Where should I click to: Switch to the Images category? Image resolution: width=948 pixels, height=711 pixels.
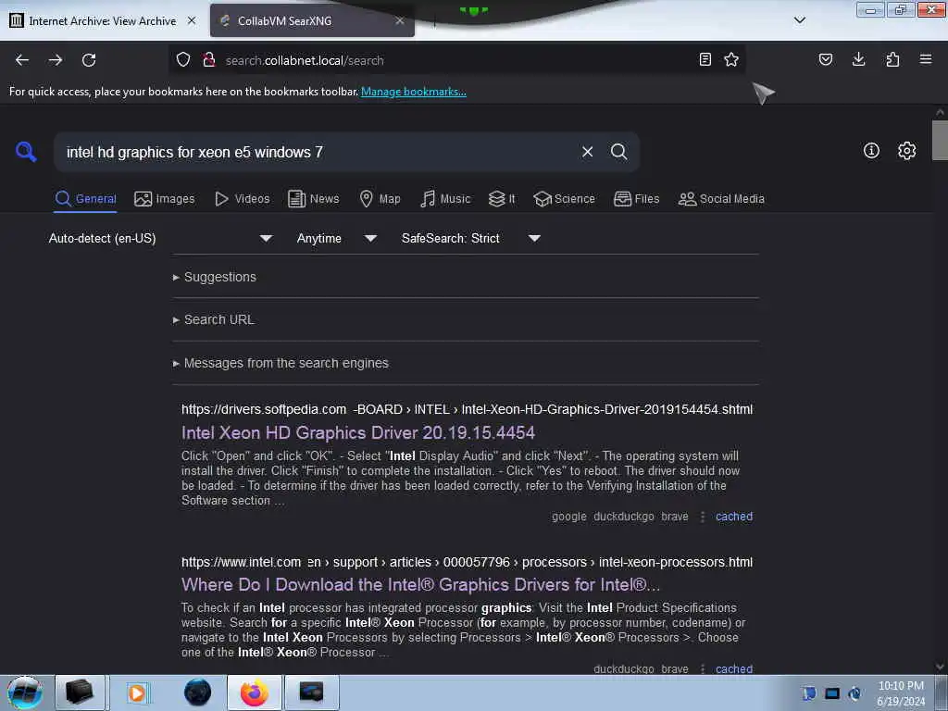click(x=165, y=199)
